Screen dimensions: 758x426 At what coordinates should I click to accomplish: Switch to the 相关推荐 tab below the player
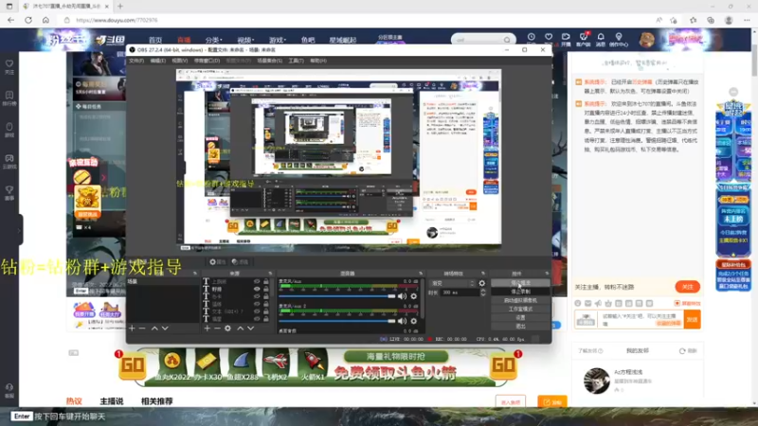coord(156,401)
